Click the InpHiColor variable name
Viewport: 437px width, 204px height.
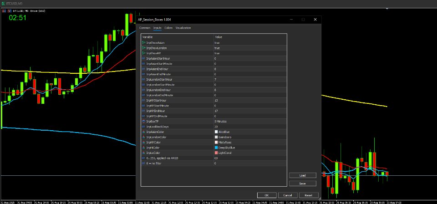[x=153, y=148]
